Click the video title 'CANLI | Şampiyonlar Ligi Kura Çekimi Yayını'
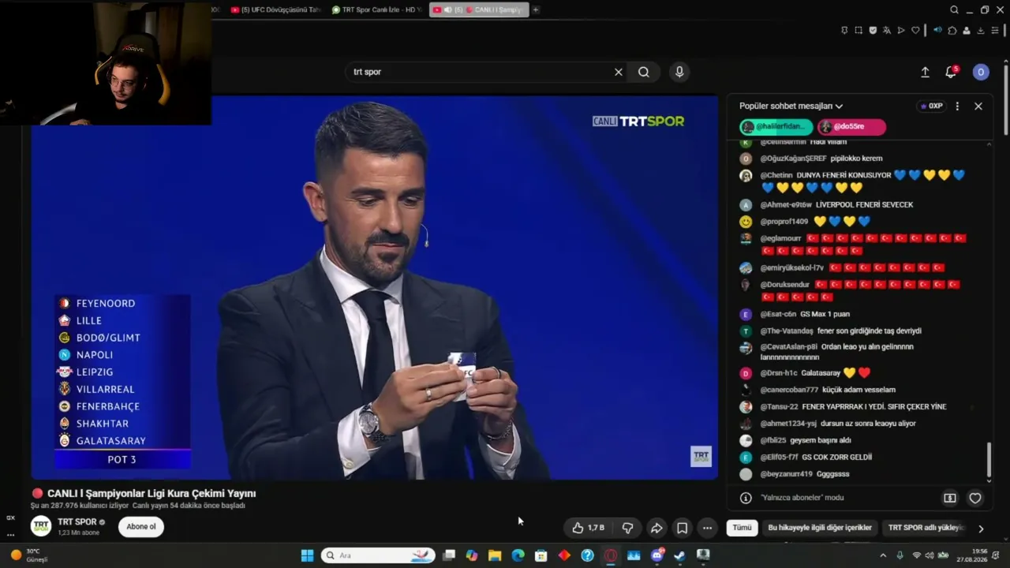 (x=151, y=493)
